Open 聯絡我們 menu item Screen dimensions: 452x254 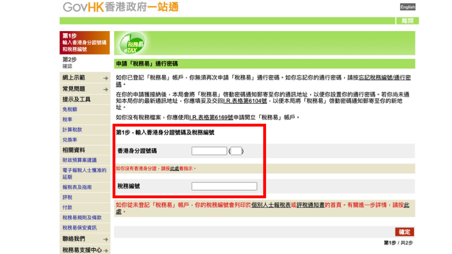(74, 239)
